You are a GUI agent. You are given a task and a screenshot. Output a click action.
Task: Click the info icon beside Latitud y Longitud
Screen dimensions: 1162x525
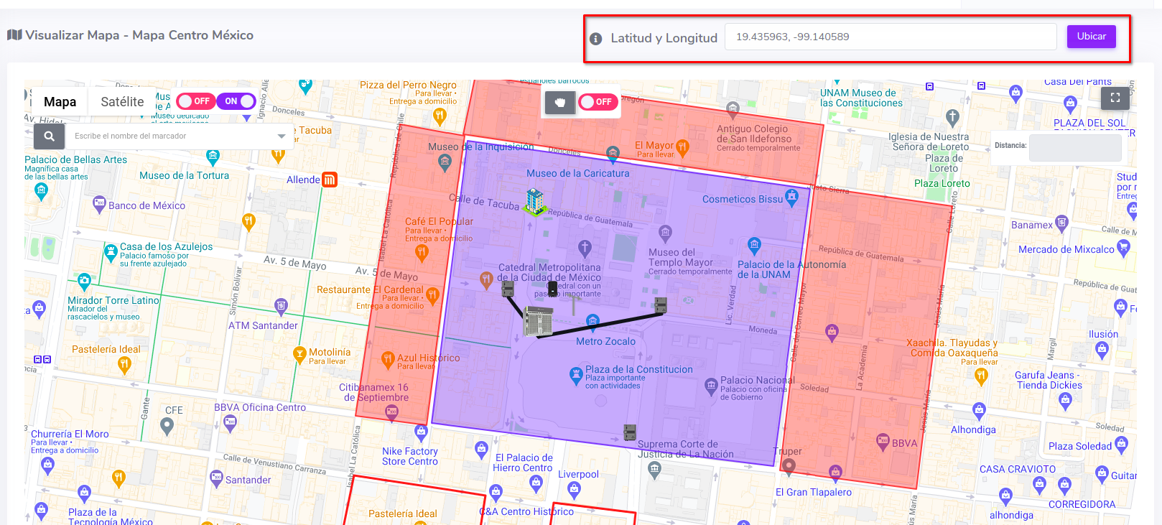point(595,39)
